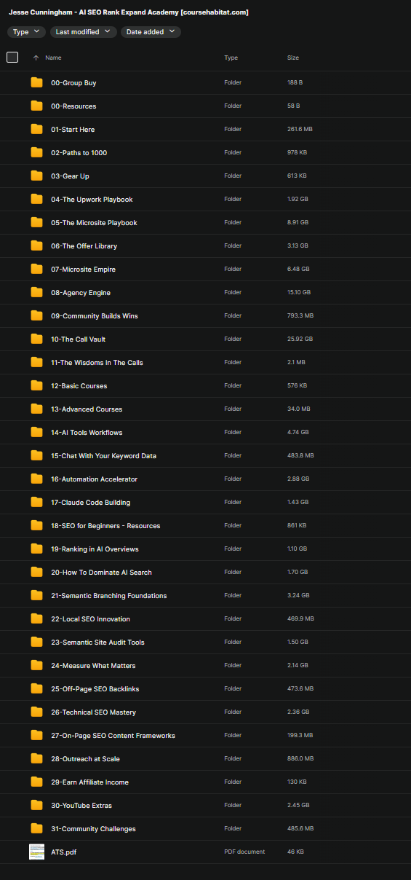Click the 17-Claude Code Building folder icon
Screen dimensions: 411x880
click(x=36, y=503)
